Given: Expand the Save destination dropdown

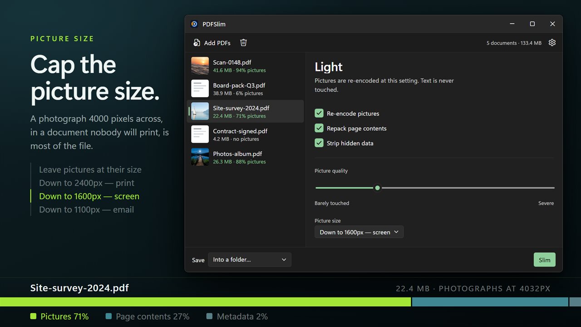Looking at the screenshot, I should click(250, 260).
